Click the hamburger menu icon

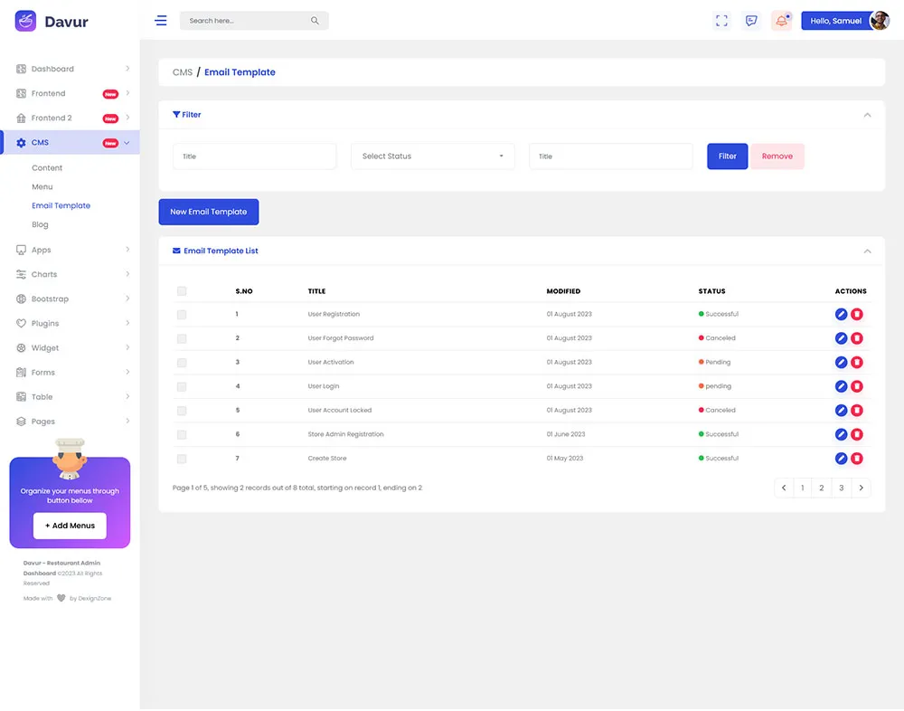161,21
